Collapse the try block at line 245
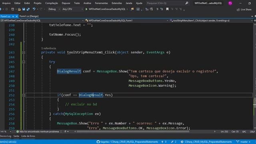The width and height of the screenshot is (256, 144). click(x=24, y=62)
